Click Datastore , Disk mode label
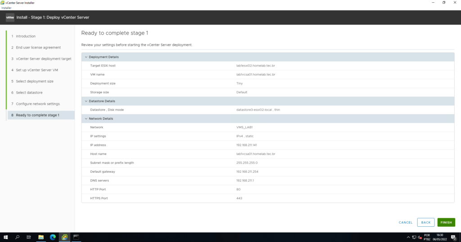The height and width of the screenshot is (242, 461). click(107, 110)
